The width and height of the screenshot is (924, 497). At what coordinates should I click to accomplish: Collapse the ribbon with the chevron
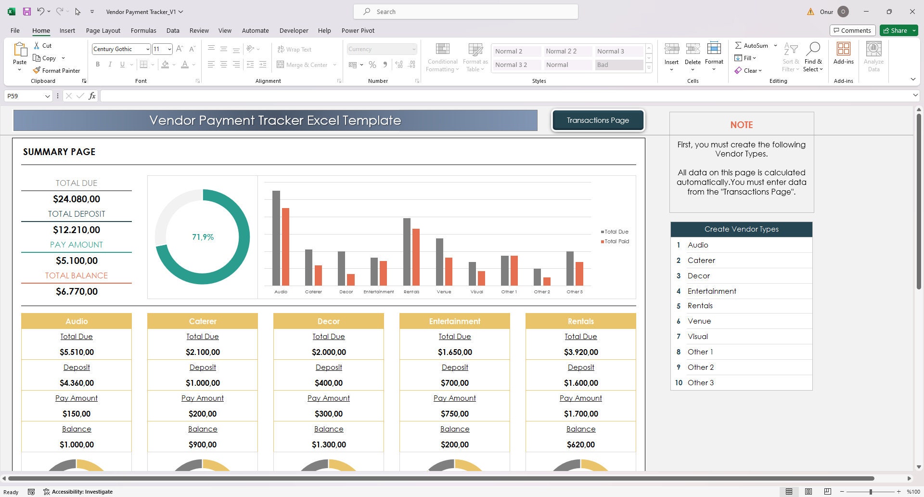(913, 79)
